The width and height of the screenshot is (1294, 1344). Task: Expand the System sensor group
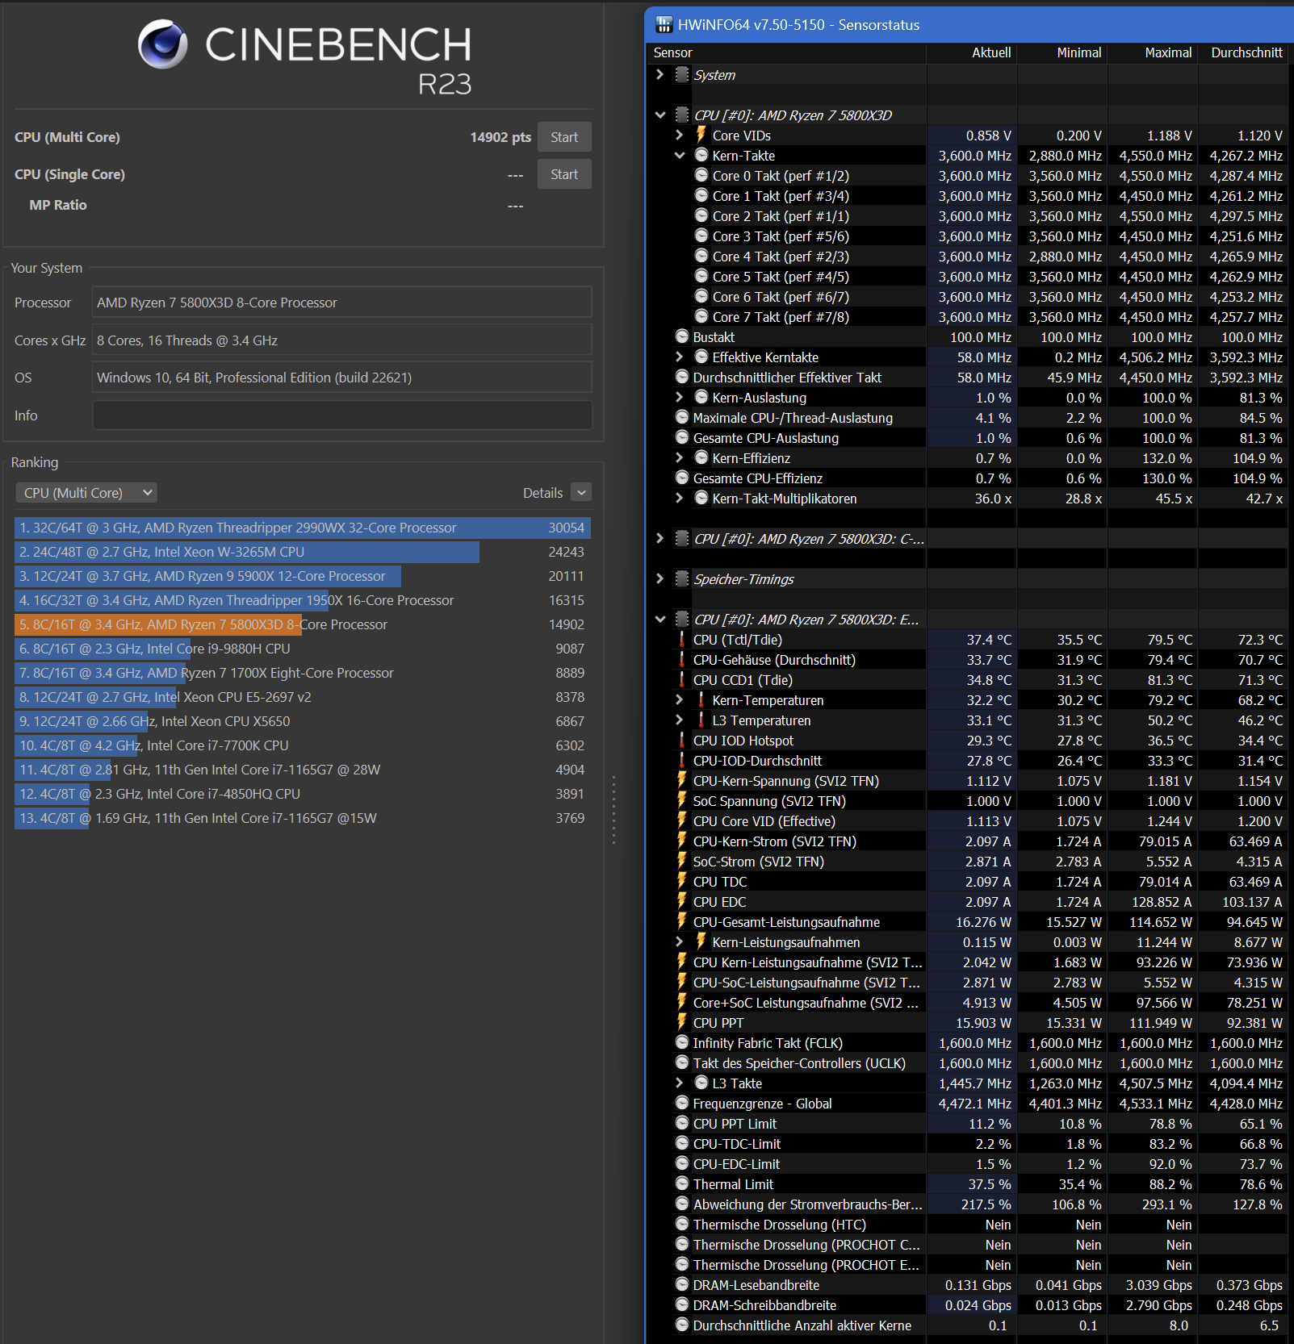point(660,74)
